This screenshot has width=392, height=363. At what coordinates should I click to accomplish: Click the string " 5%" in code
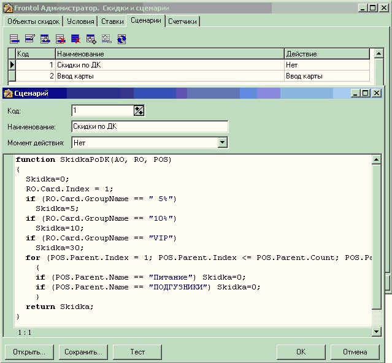coord(161,199)
